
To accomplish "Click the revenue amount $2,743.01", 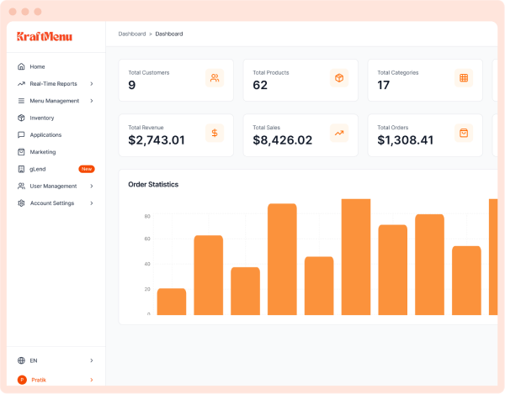I will (157, 140).
